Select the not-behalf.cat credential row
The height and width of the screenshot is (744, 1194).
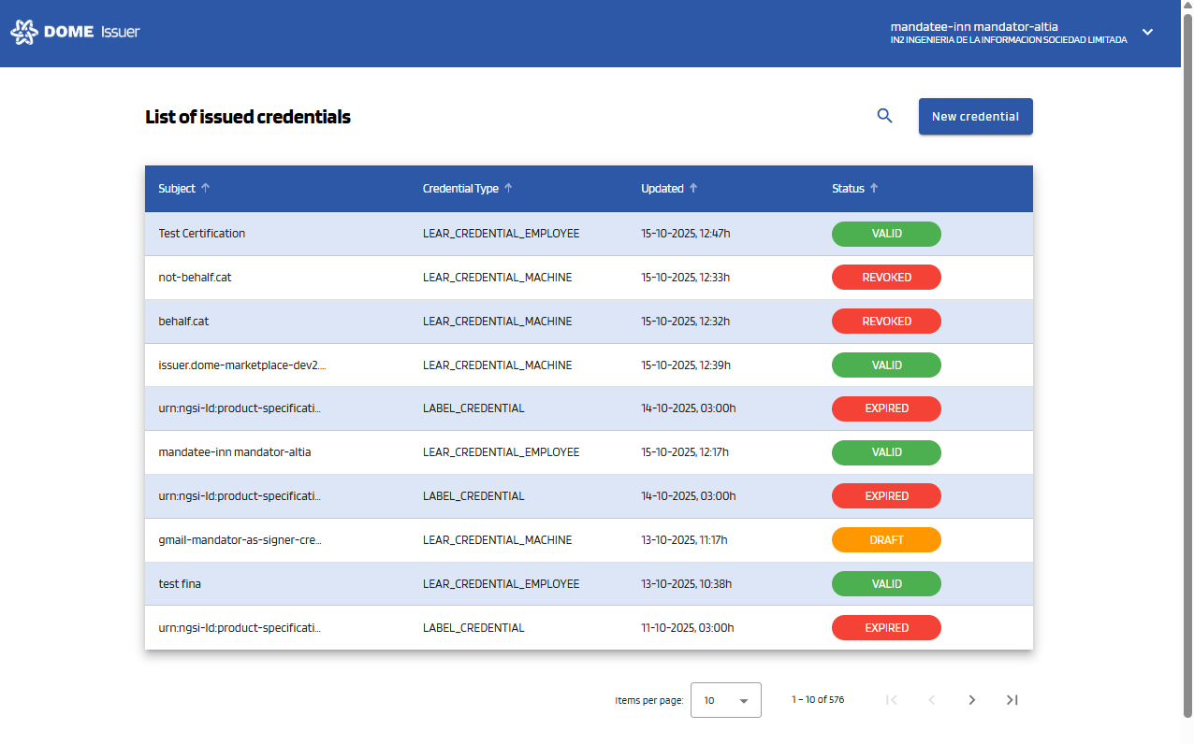pyautogui.click(x=195, y=278)
